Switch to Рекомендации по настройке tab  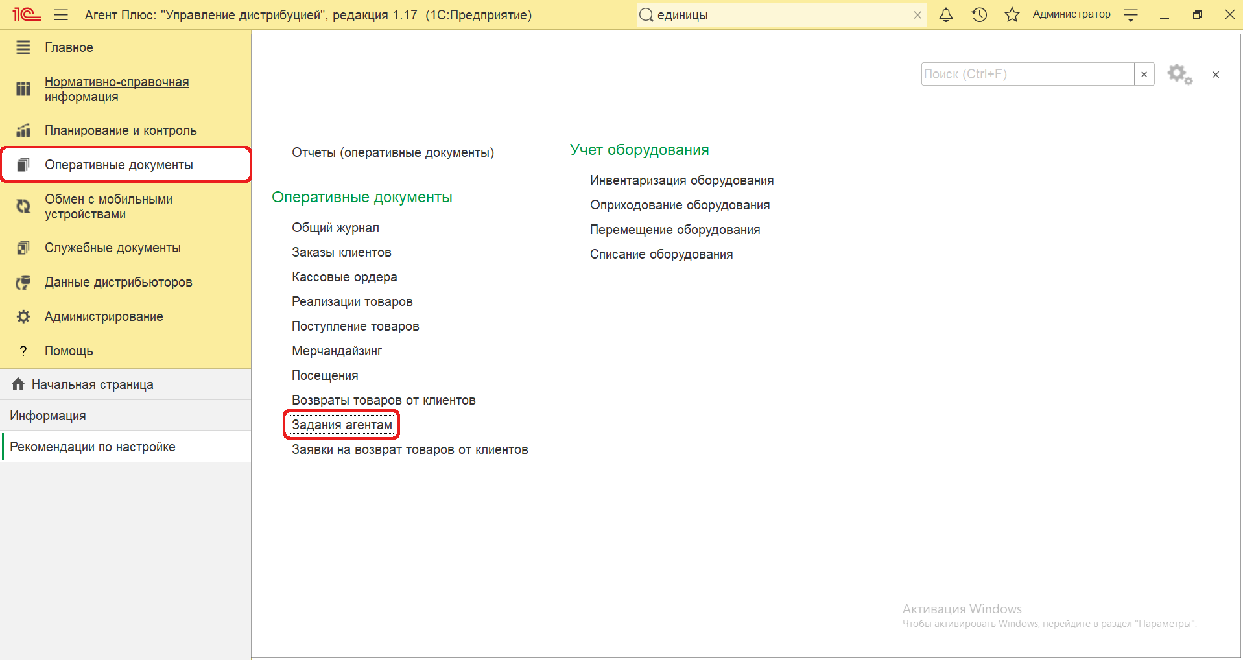tap(126, 447)
